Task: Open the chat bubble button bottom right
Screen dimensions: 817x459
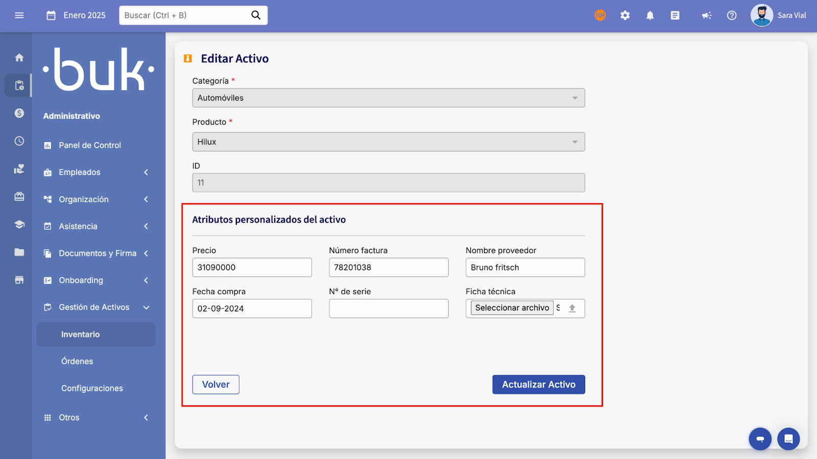Action: [788, 439]
